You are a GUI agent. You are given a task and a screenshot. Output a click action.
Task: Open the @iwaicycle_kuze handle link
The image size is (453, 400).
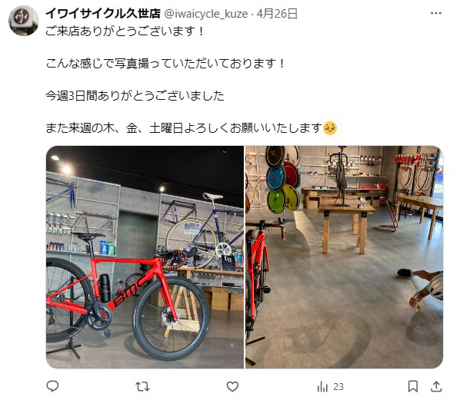click(x=206, y=14)
